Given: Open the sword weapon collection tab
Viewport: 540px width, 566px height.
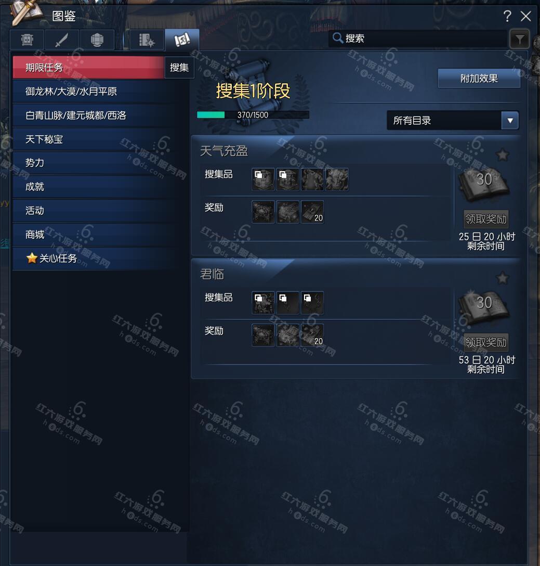Looking at the screenshot, I should tap(62, 40).
